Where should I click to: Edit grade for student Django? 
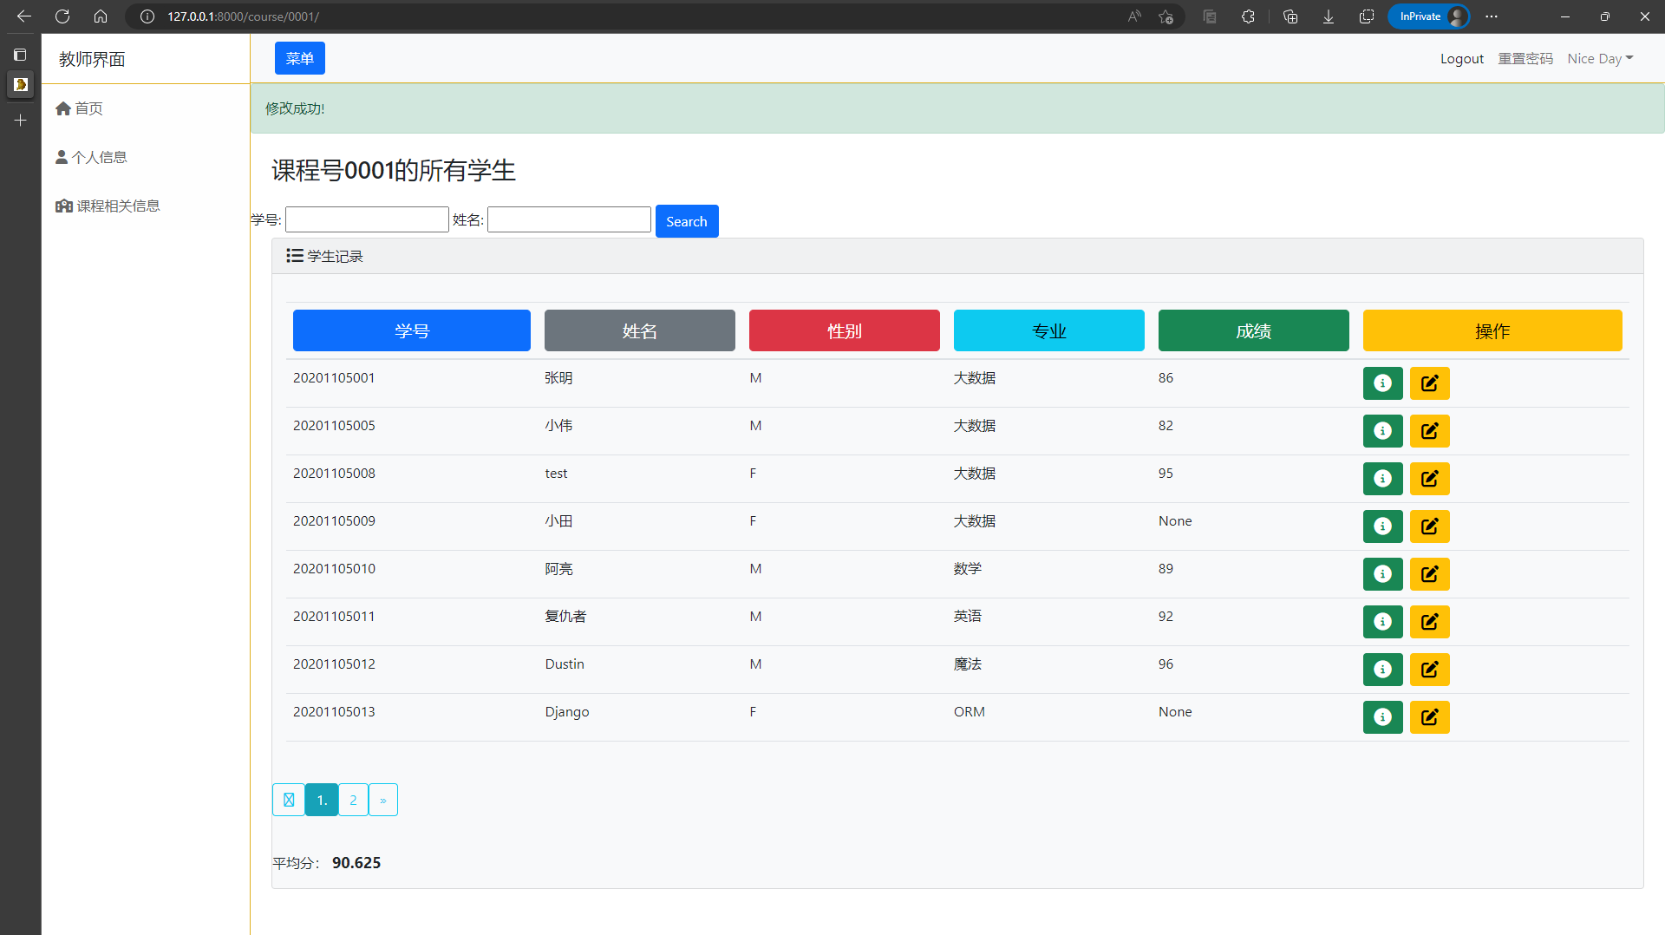tap(1429, 717)
